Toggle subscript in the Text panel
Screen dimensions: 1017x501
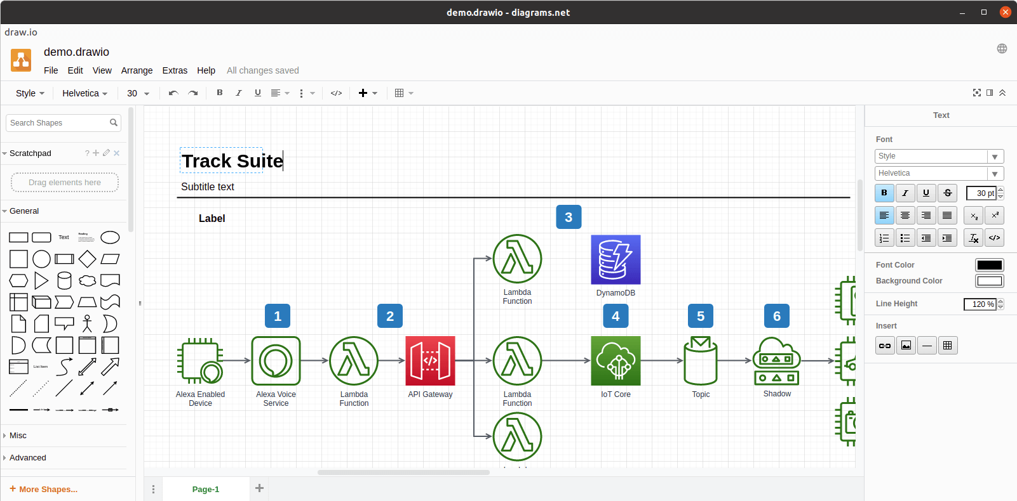973,216
